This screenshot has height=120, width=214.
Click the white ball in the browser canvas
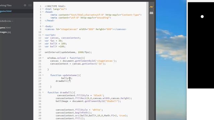point(202,17)
